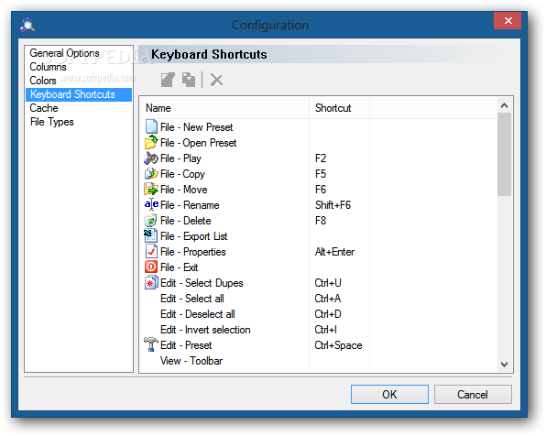Click the File - Copy icon
Screen dimensions: 546x436
[151, 173]
